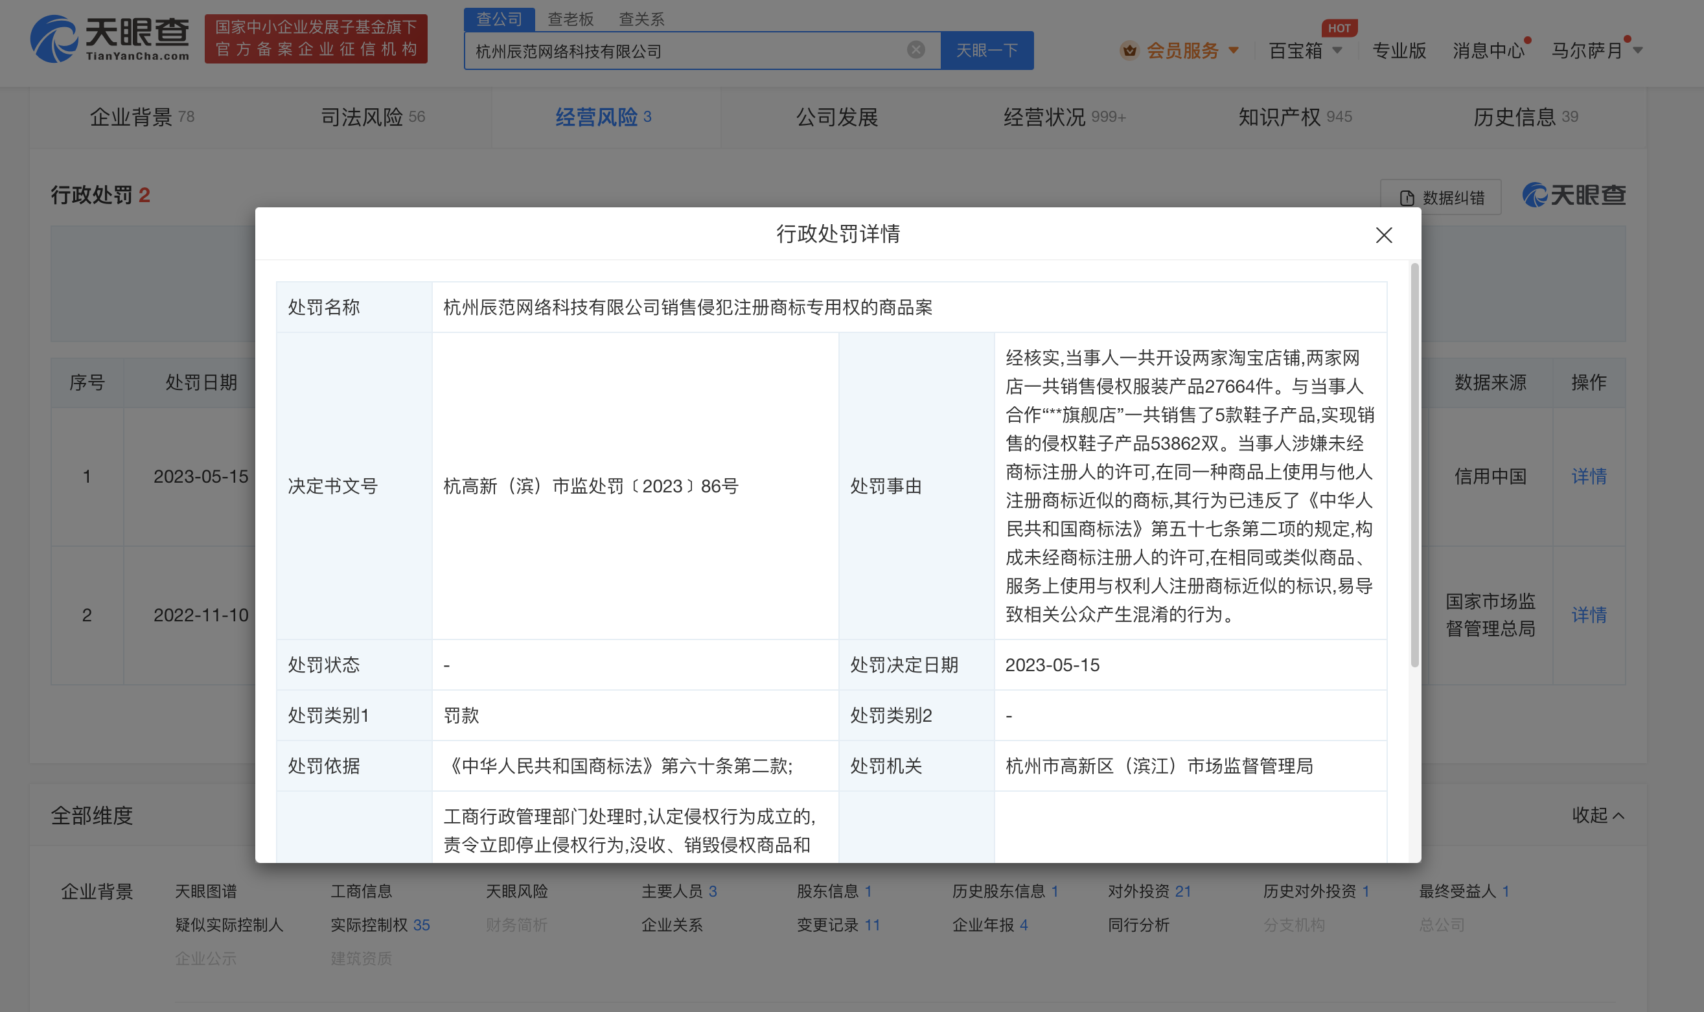This screenshot has width=1704, height=1012.
Task: Open 企业关系 link
Action: tap(672, 925)
